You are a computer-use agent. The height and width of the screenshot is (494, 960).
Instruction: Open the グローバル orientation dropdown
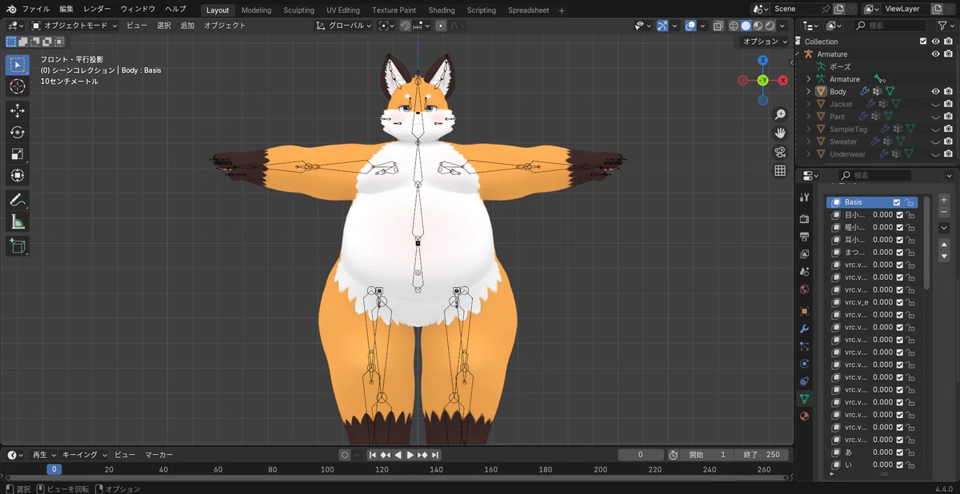[x=346, y=26]
